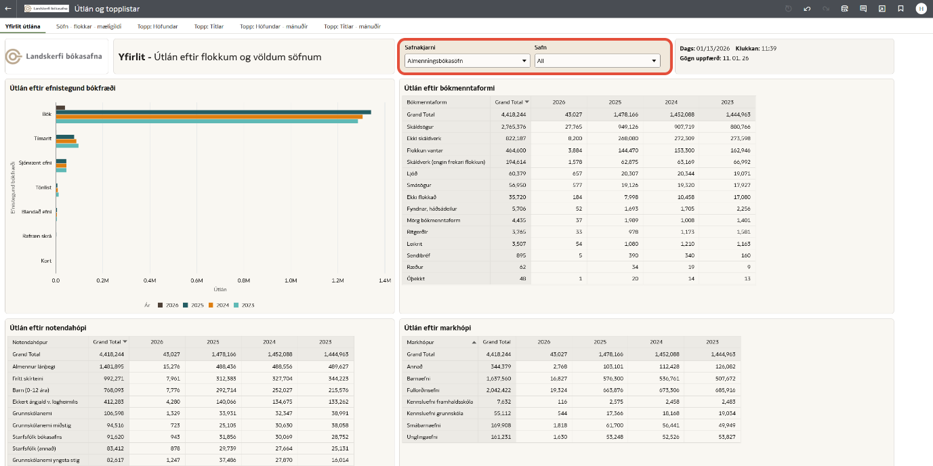This screenshot has height=466, width=933.
Task: Open the comments speech-bubble icon
Action: 863,9
